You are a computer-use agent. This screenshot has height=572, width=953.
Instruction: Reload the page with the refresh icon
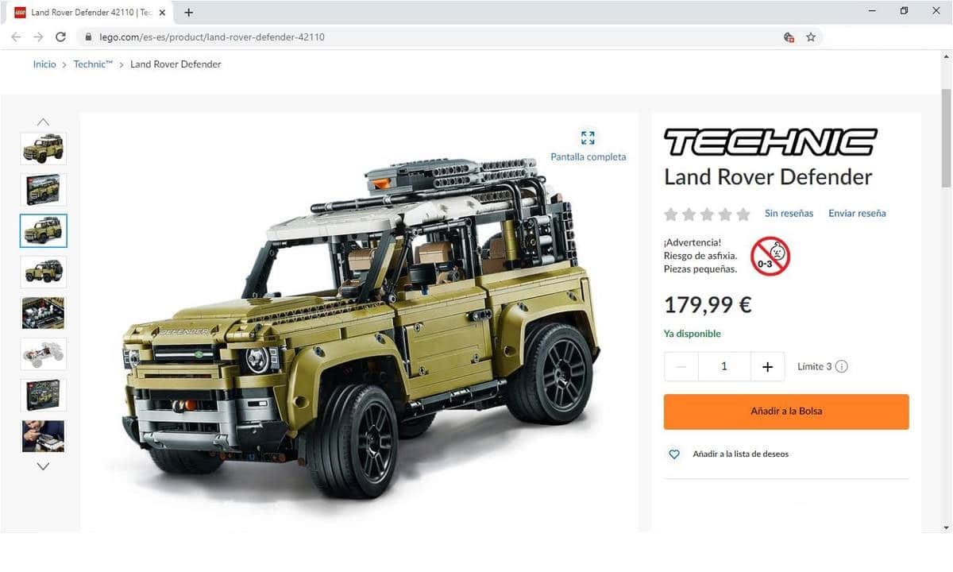click(60, 37)
